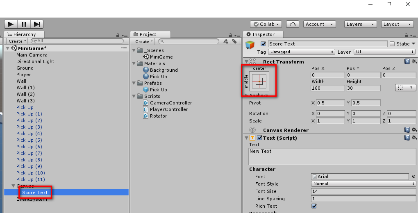The height and width of the screenshot is (213, 418).
Task: Select Wall (2) in Hierarchy
Action: [x=25, y=94]
